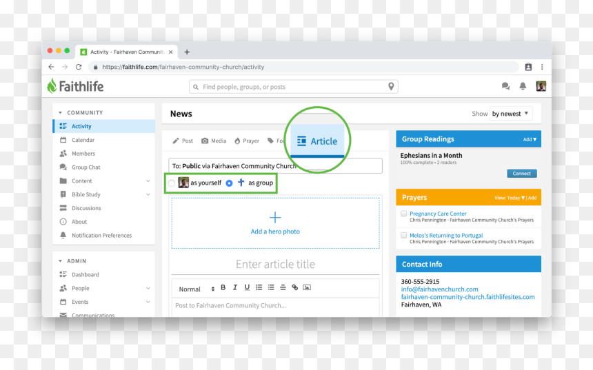Switch to the Prayer tab
This screenshot has width=593, height=370.
tap(247, 141)
